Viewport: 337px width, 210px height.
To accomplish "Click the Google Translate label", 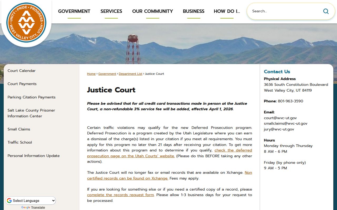I will pyautogui.click(x=33, y=208).
